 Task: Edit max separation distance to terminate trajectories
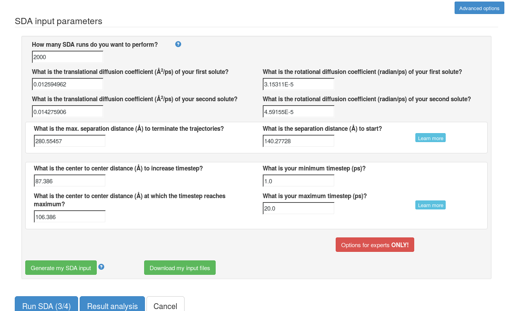click(70, 141)
